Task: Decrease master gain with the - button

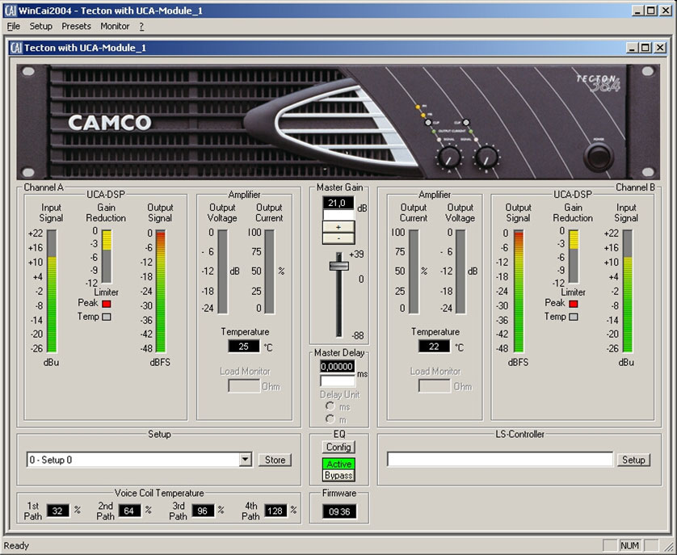Action: tap(338, 238)
